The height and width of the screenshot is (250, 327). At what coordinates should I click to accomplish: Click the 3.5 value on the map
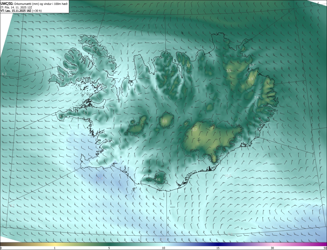tap(229, 71)
